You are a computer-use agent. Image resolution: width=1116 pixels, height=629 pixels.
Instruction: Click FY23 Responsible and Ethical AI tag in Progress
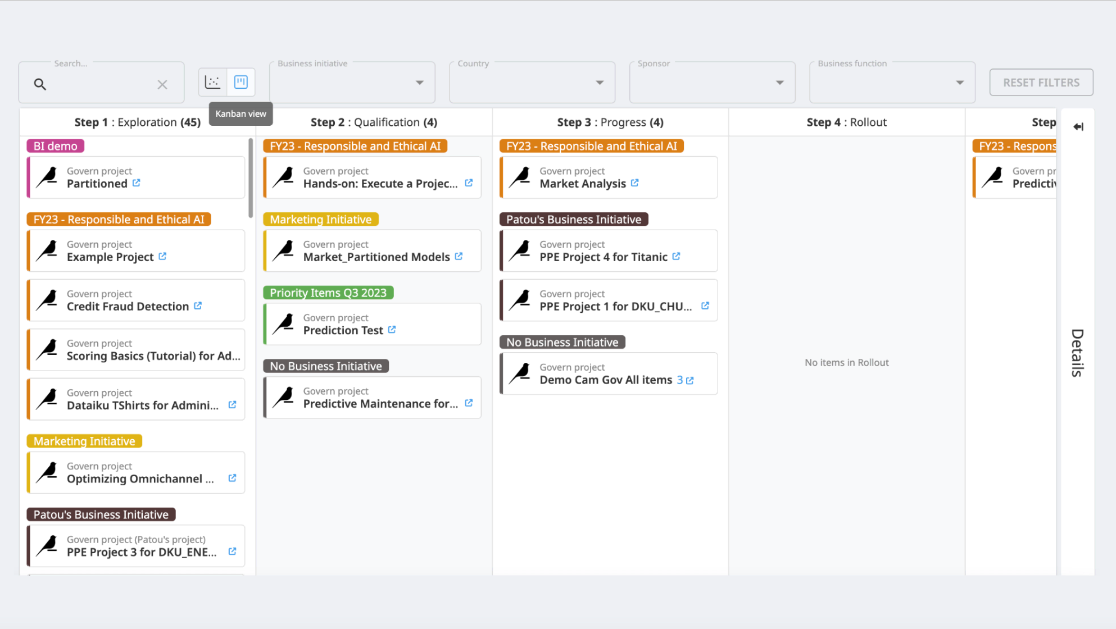point(592,146)
